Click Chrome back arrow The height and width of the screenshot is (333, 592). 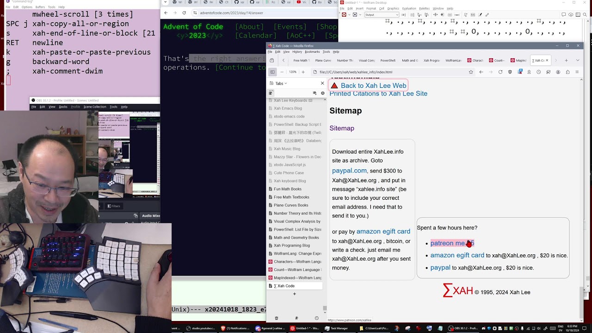coord(166,13)
